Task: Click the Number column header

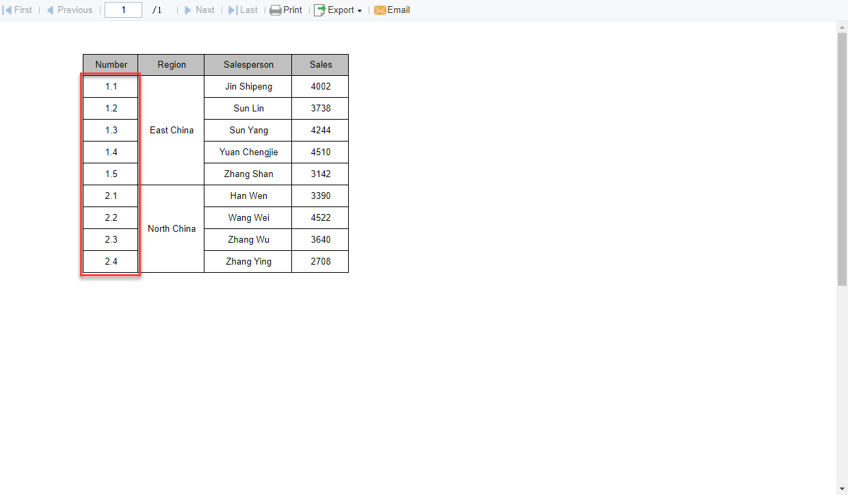Action: point(111,65)
